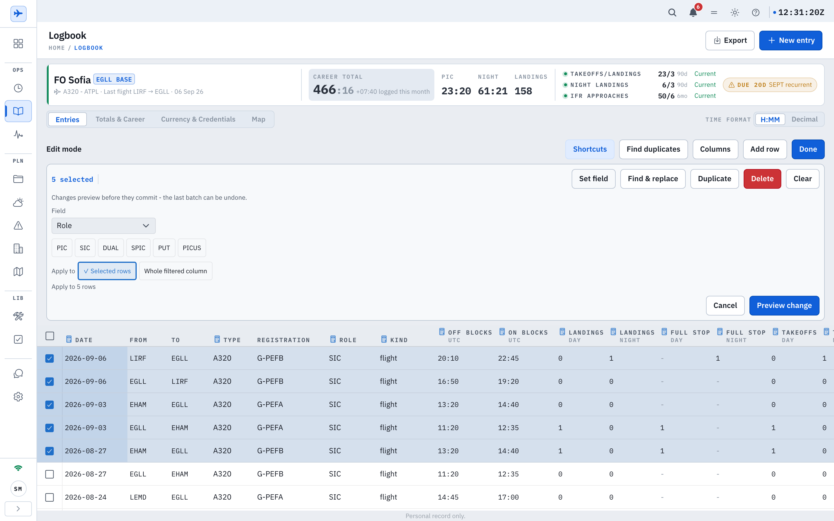
Task: Open the Columns settings
Action: (x=715, y=149)
